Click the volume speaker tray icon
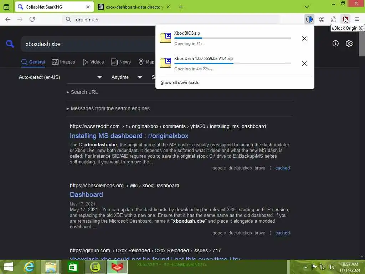This screenshot has height=274, width=365. pyautogui.click(x=331, y=267)
